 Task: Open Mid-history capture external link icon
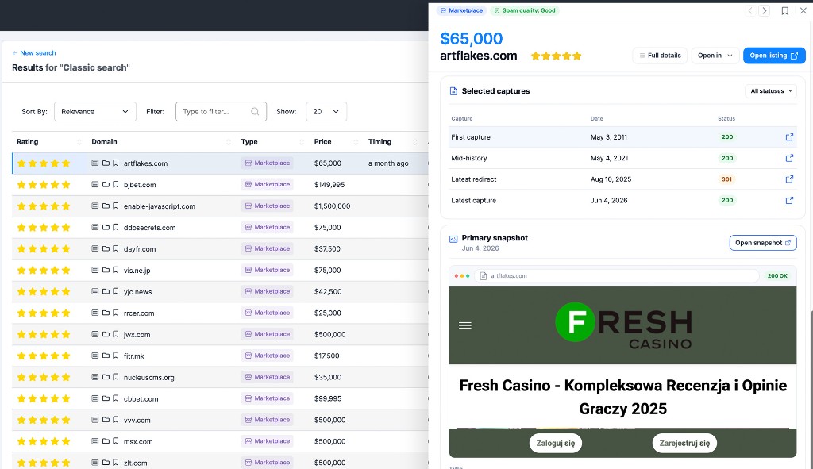[789, 158]
